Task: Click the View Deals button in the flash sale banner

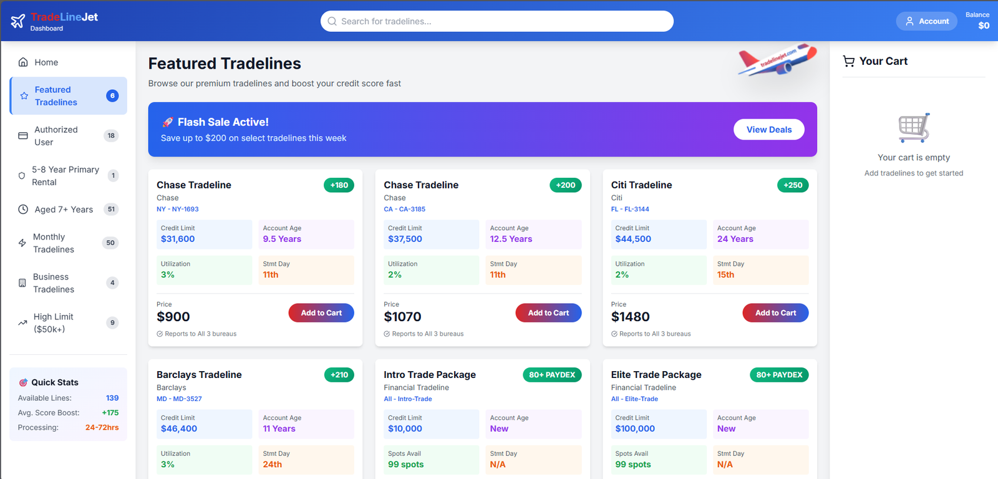Action: [768, 130]
